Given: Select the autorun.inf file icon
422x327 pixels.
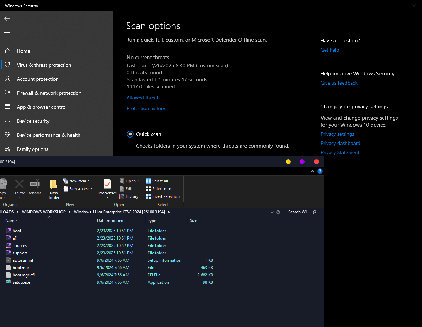Looking at the screenshot, I should (9, 260).
